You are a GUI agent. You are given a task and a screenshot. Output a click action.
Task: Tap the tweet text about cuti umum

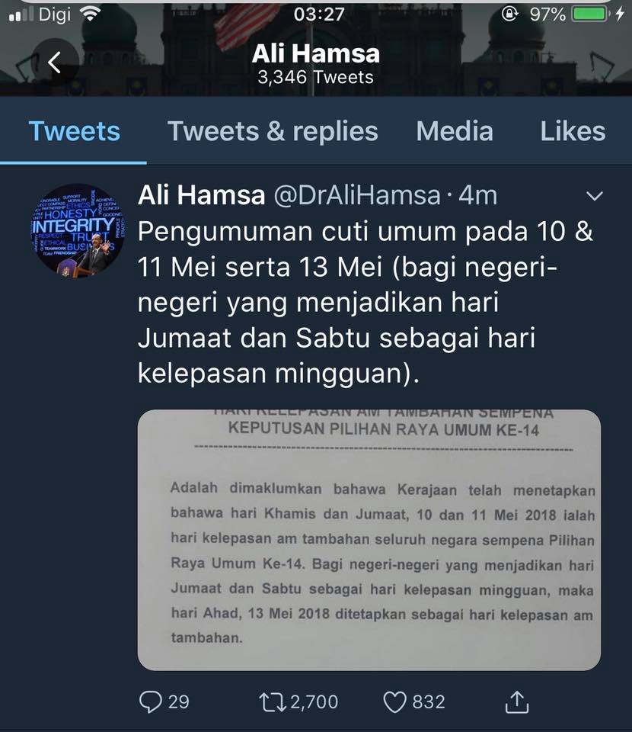[x=365, y=302]
